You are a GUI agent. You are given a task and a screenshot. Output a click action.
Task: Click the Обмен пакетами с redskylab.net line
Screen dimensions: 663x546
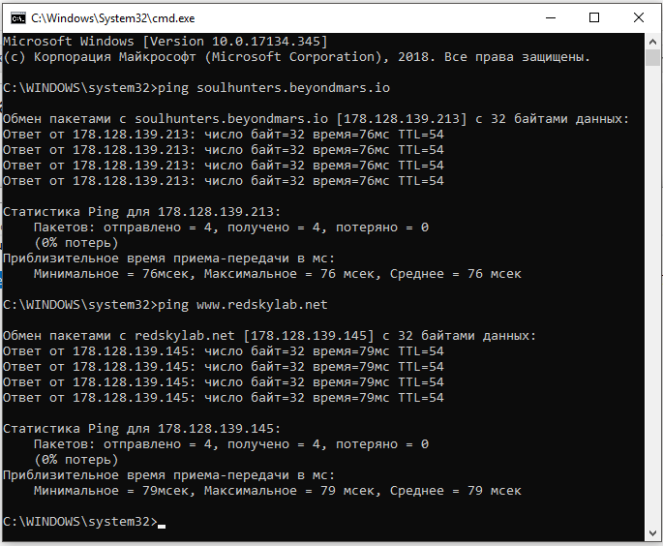pos(269,336)
